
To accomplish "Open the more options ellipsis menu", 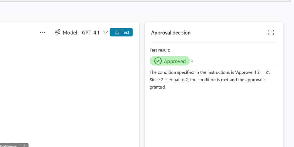I will pyautogui.click(x=42, y=33).
